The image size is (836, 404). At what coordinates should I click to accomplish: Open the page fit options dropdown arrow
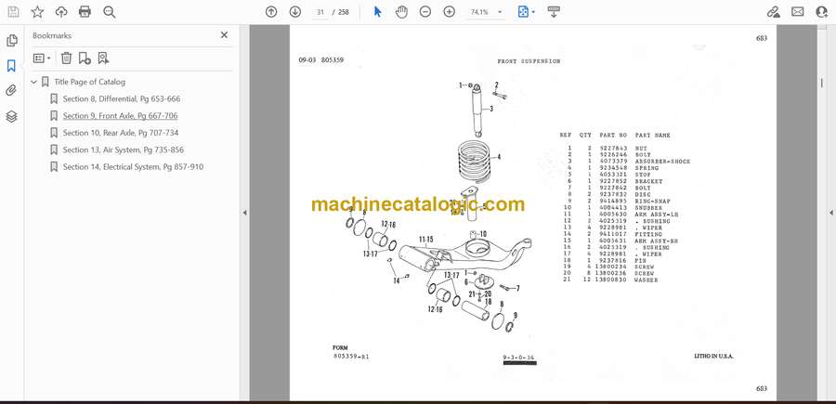point(534,12)
